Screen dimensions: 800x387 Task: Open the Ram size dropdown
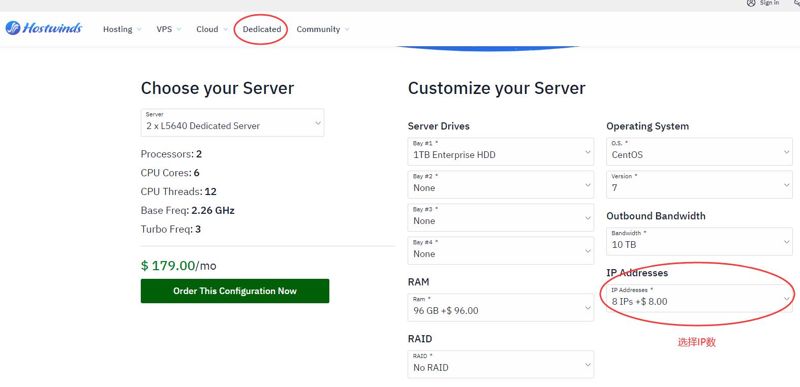click(501, 307)
